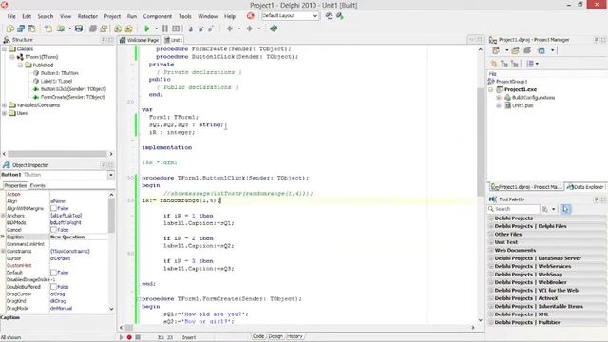Toggle the AlignWithMargins False checkbox
The height and width of the screenshot is (342, 608).
pos(53,209)
